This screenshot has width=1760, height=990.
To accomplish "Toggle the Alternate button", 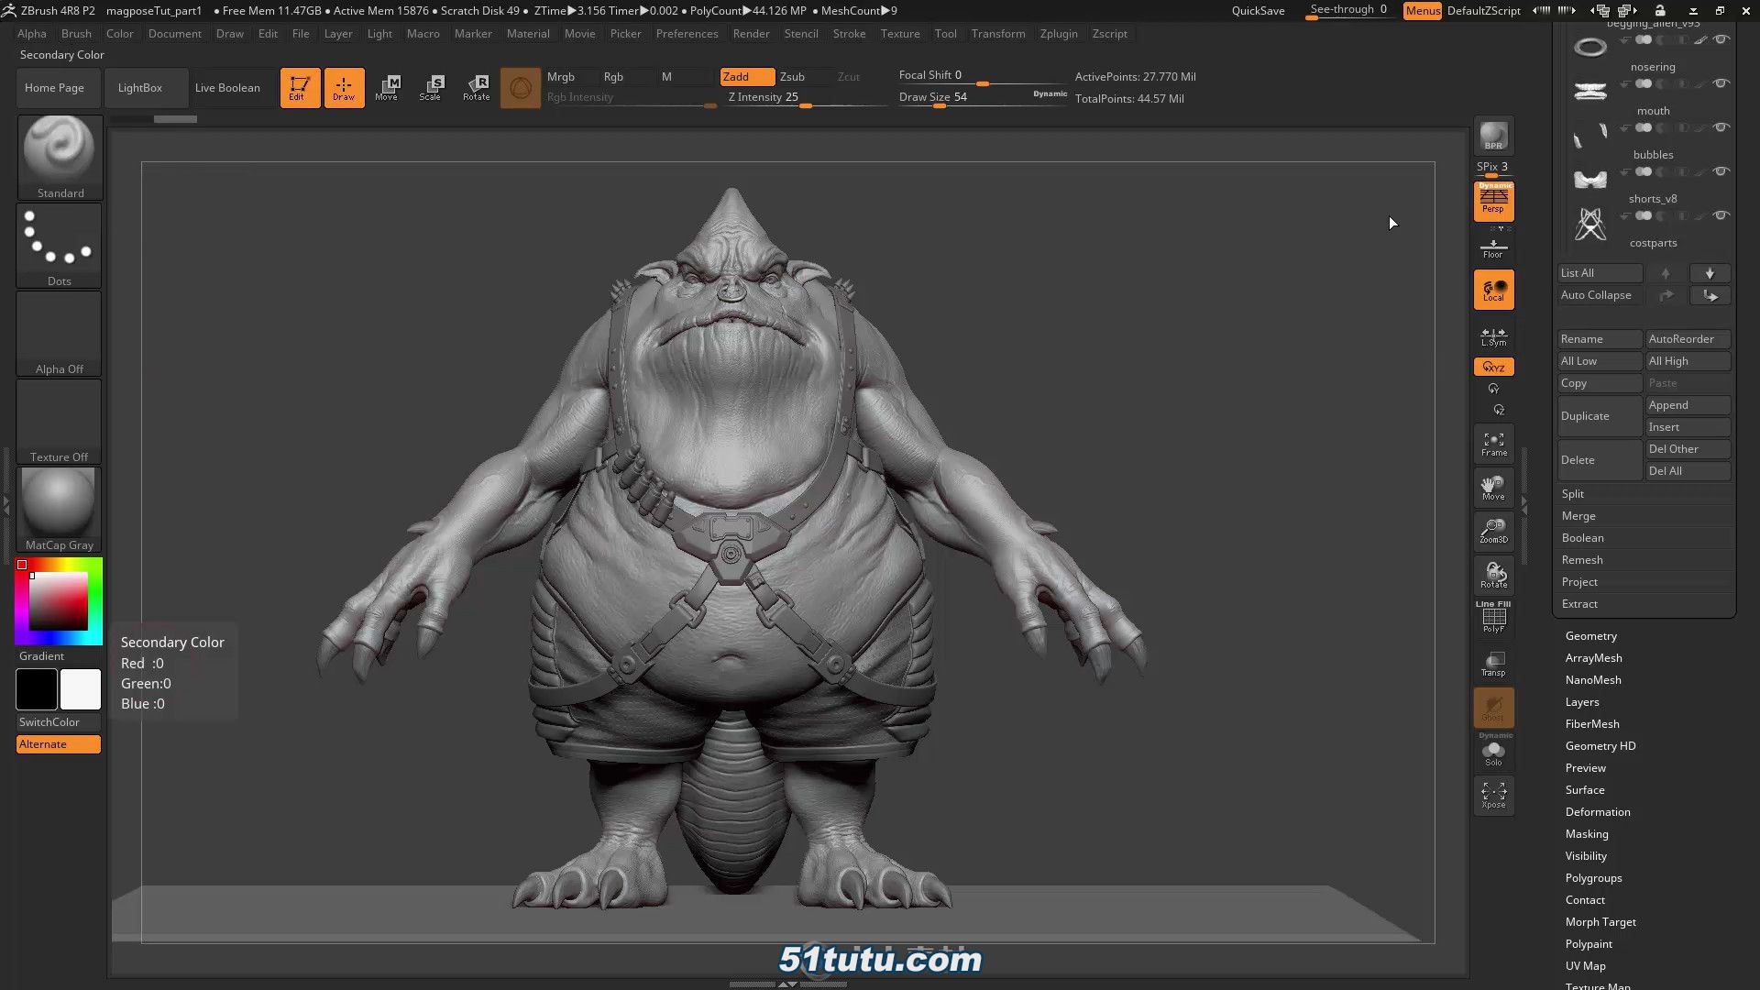I will 59,744.
